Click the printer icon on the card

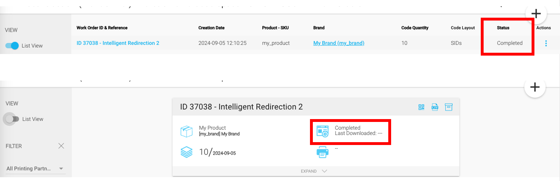pyautogui.click(x=322, y=152)
